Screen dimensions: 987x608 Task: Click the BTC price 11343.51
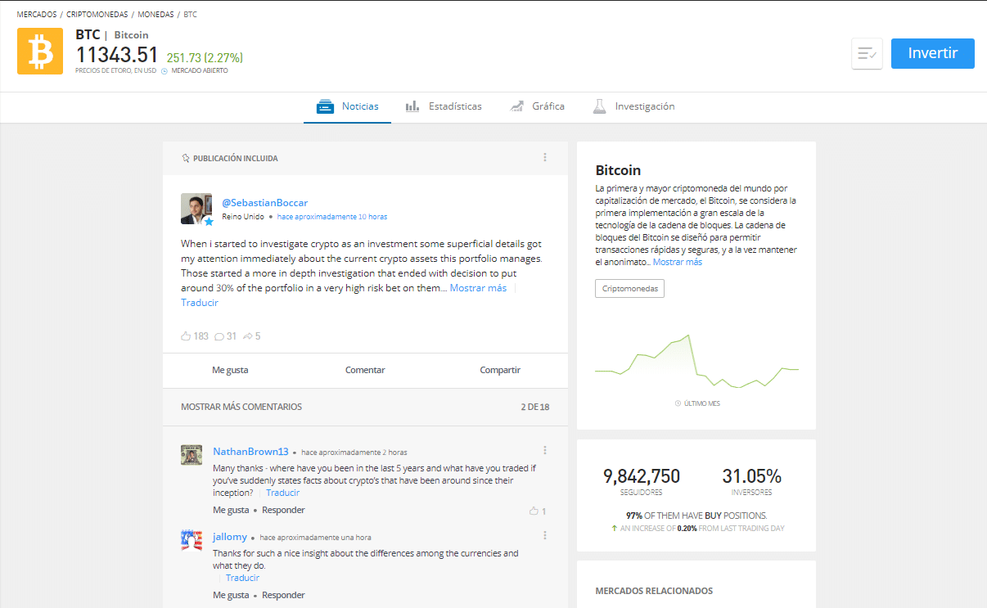(x=117, y=55)
